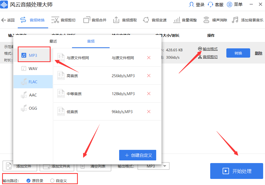Click the blue 转换 convert button

click(x=238, y=53)
